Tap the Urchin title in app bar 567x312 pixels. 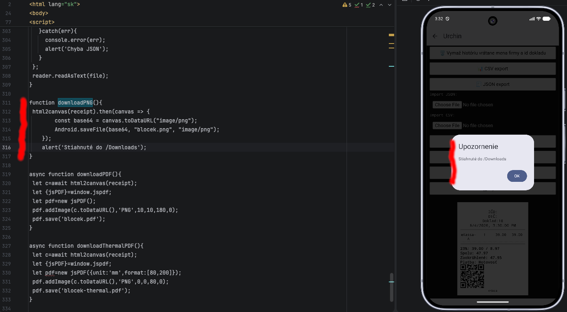tap(452, 36)
